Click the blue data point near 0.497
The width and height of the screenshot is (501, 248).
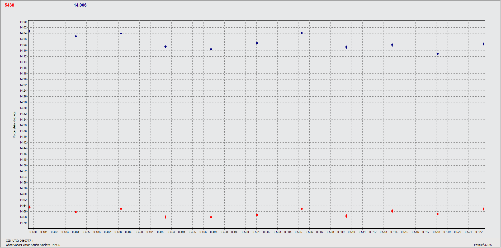pos(211,49)
